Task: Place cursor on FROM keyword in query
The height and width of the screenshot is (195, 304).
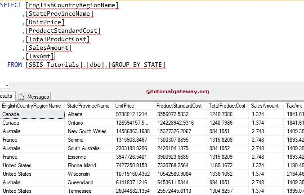Action: tap(14, 65)
